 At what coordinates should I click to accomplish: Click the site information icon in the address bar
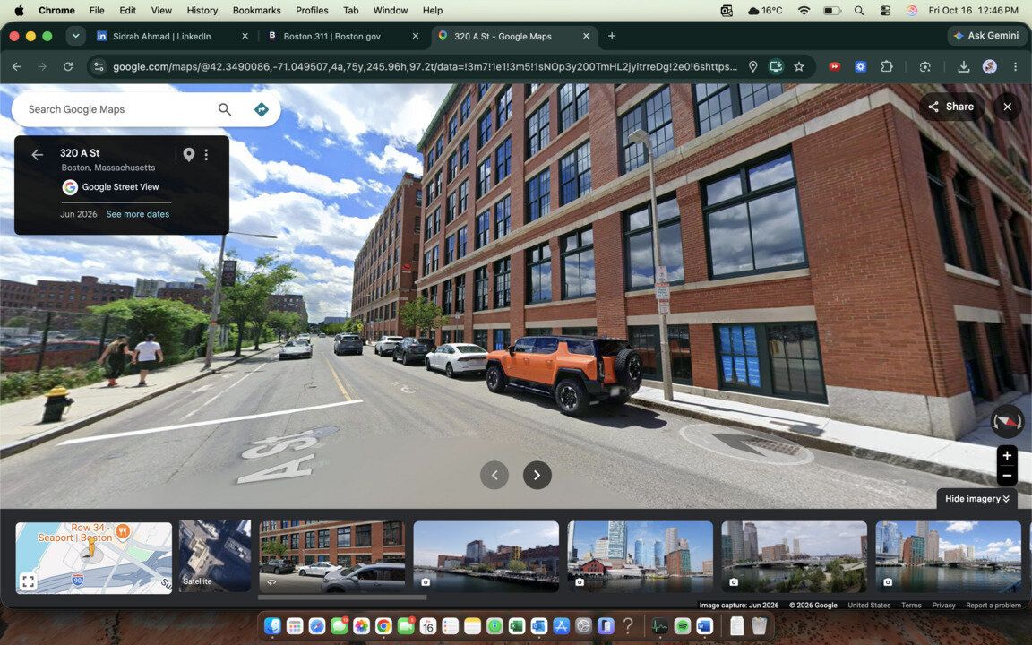pos(99,66)
